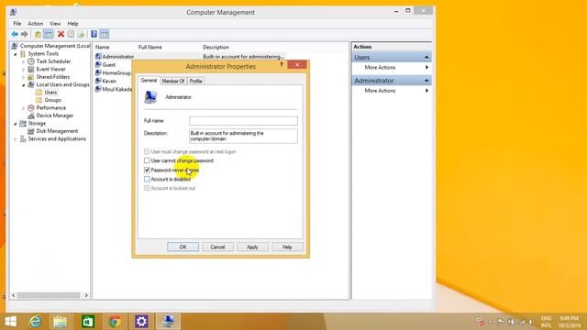
Task: Click the blue Help toolbar icon
Action: [94, 35]
